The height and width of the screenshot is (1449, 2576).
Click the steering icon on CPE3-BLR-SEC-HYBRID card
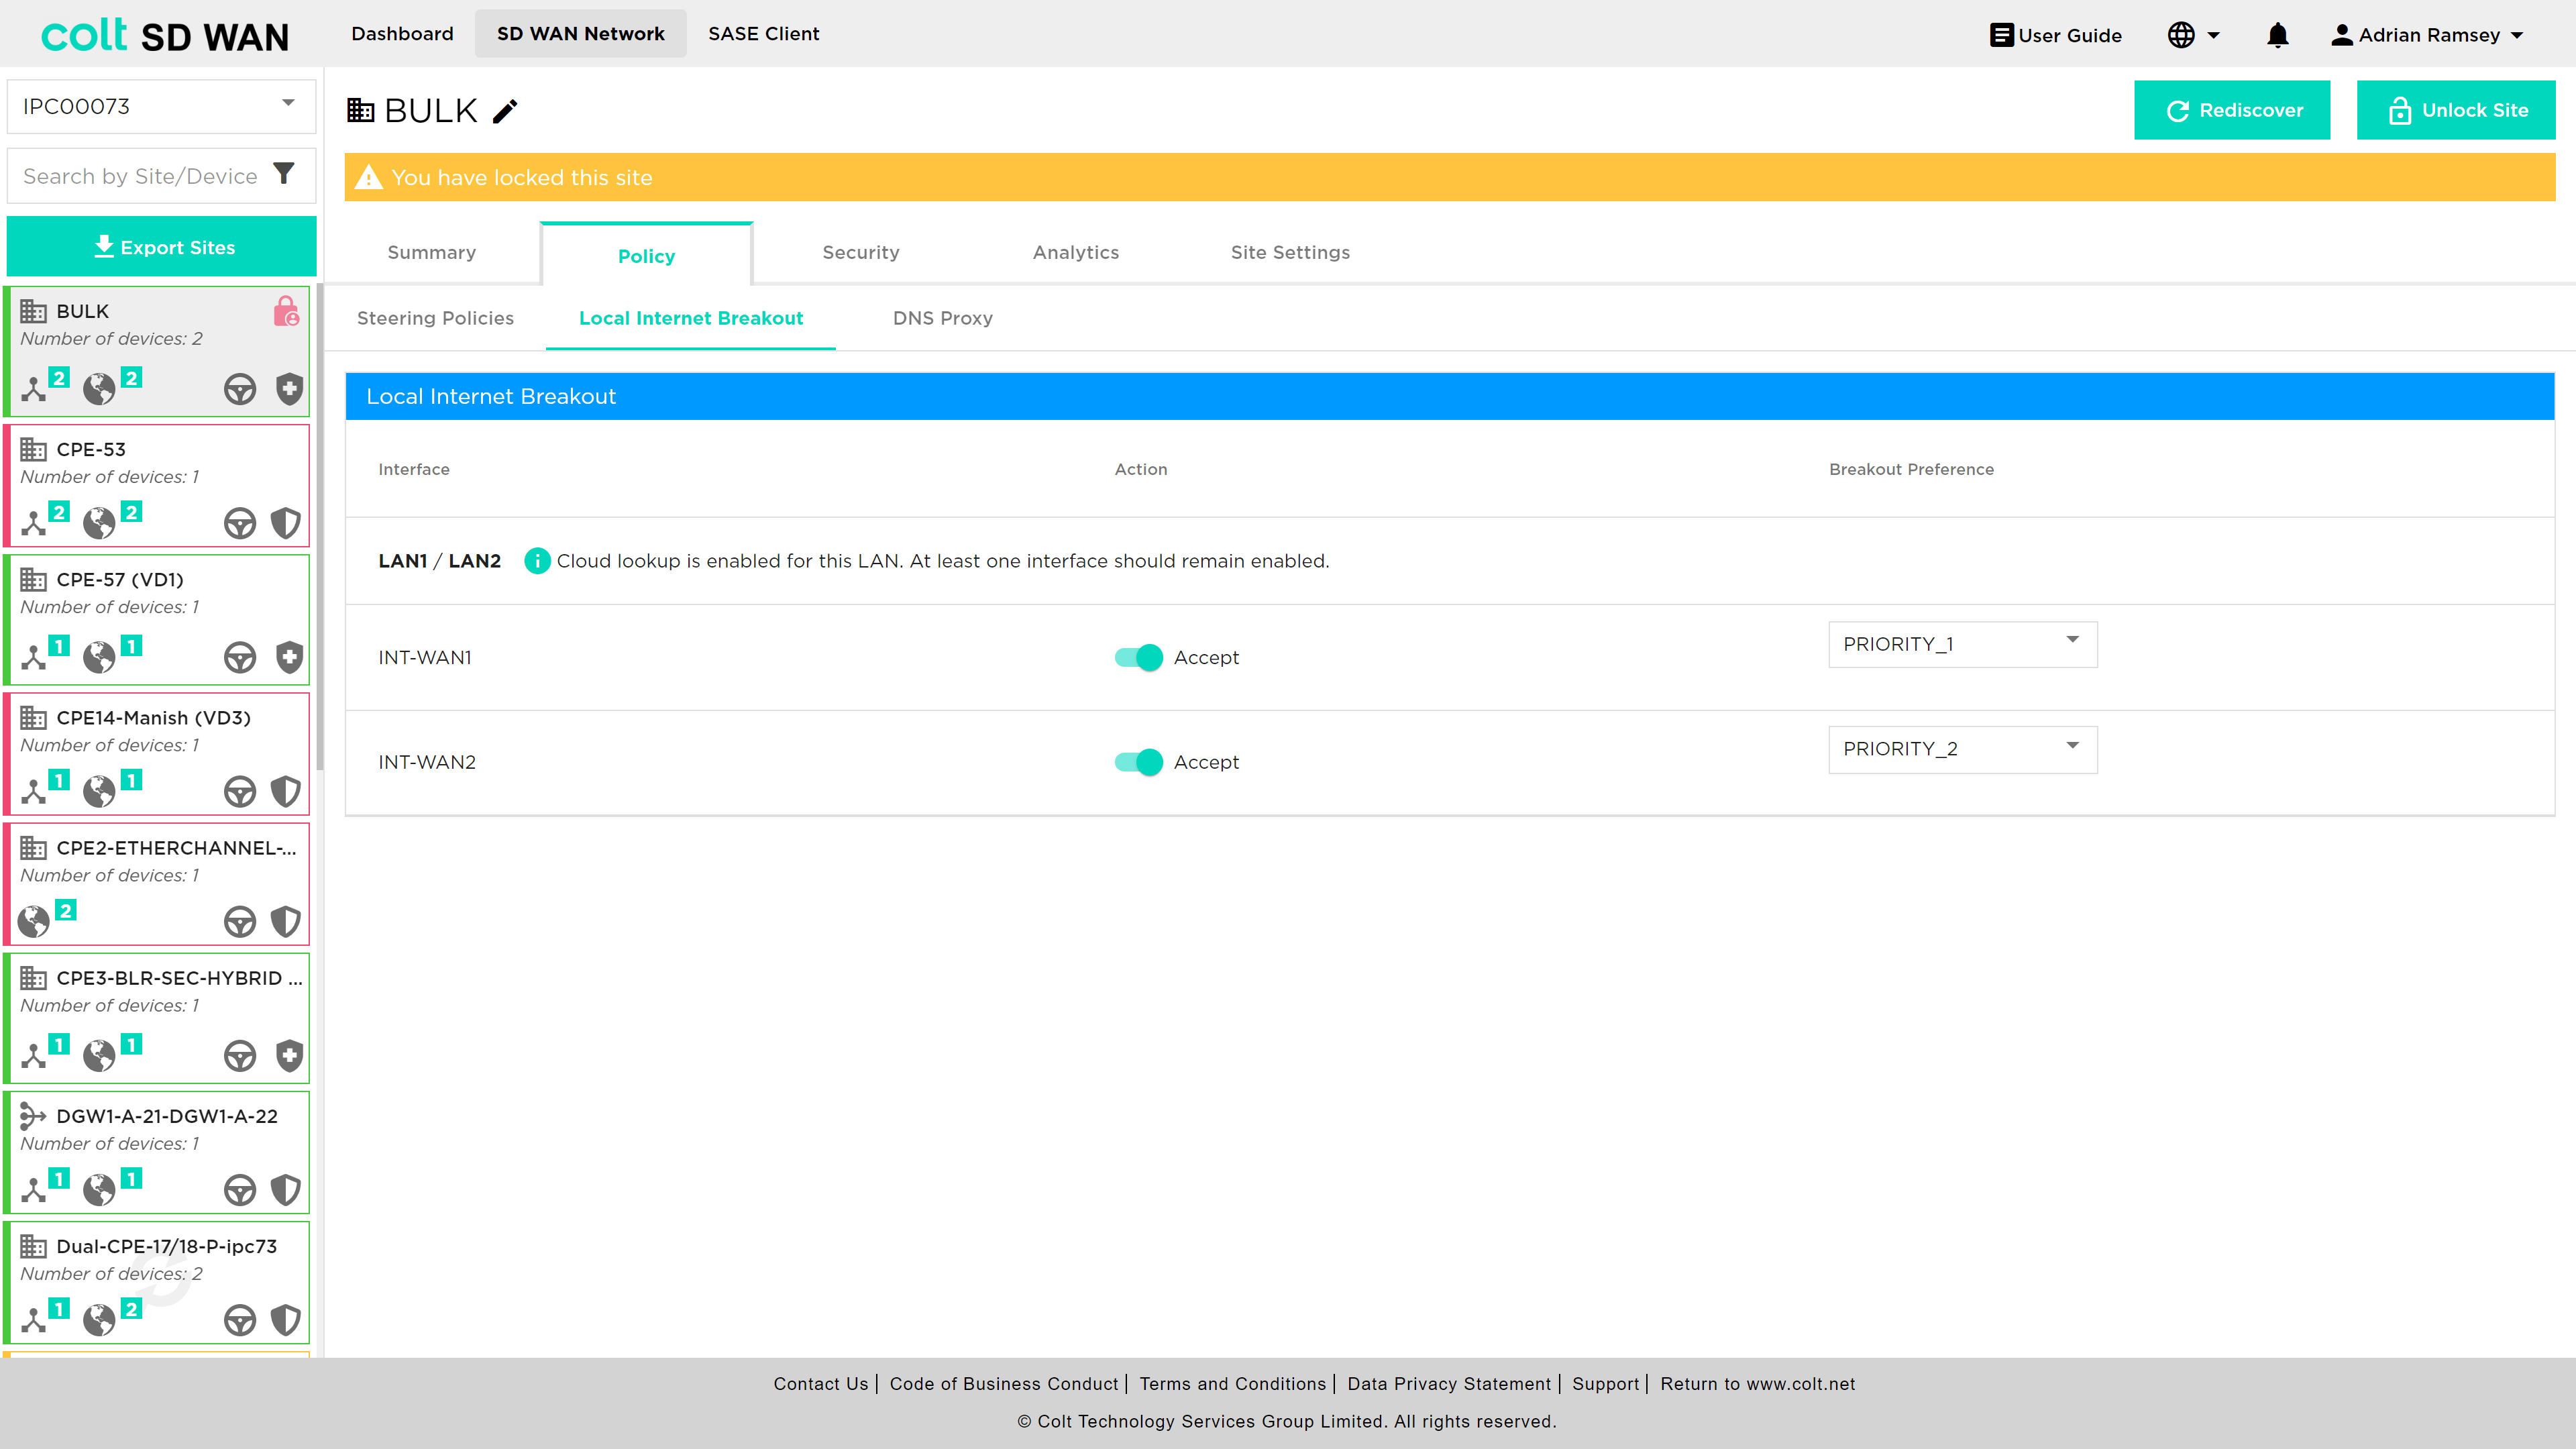tap(240, 1055)
